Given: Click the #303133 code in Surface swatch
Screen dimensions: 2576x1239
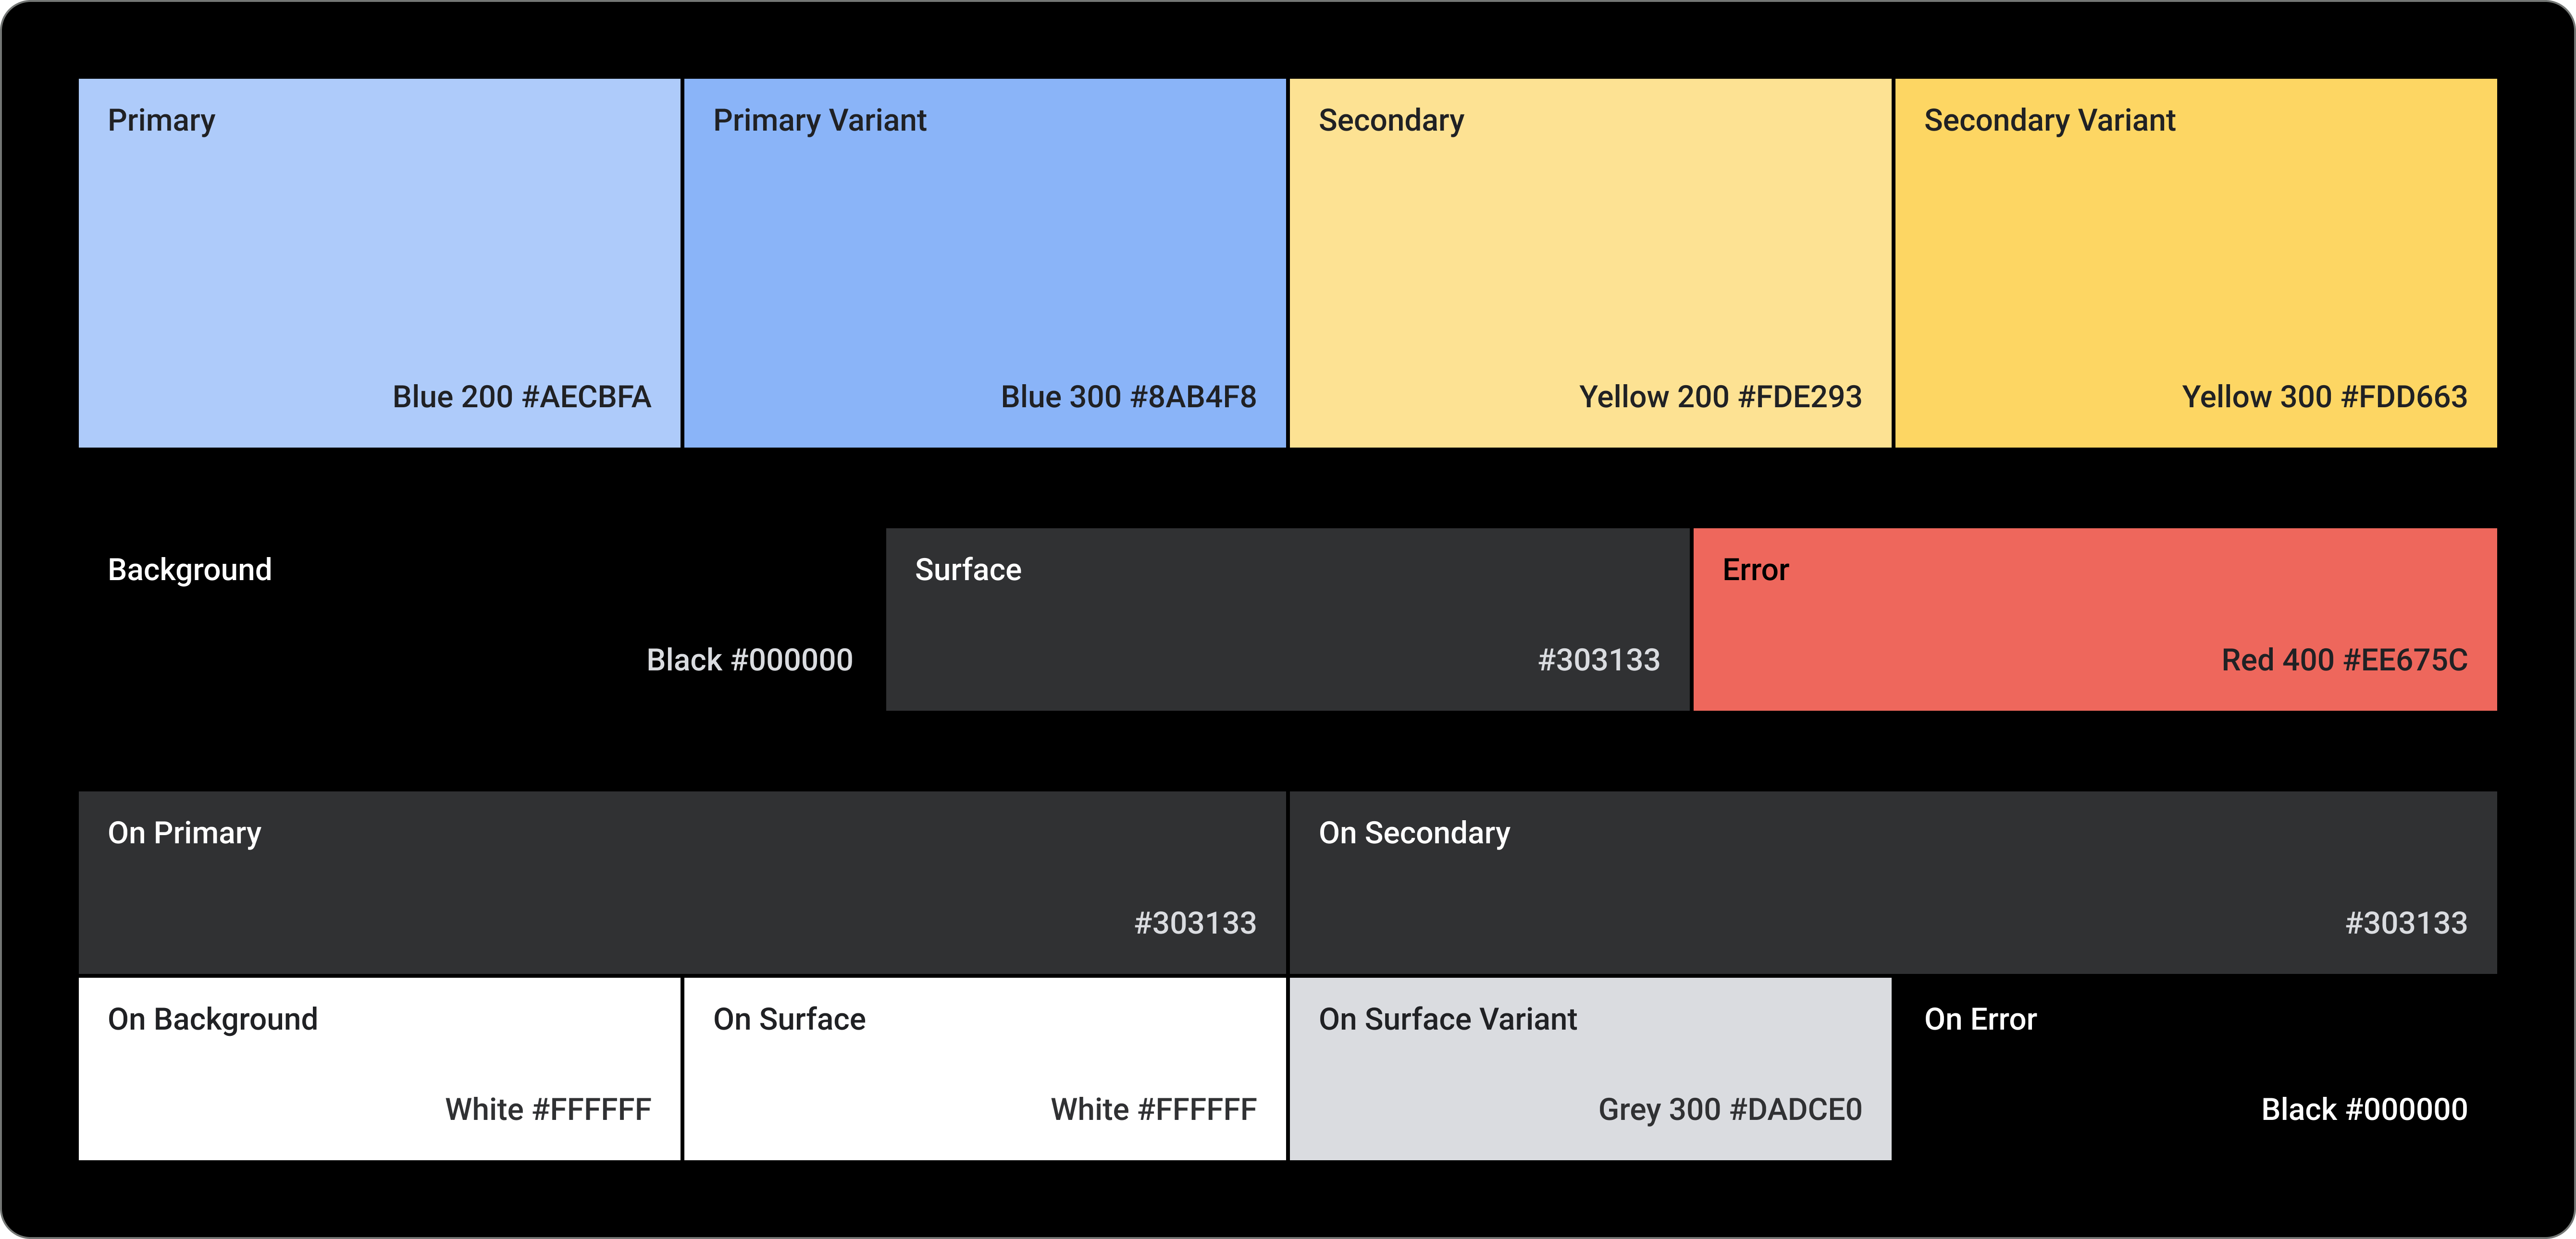Looking at the screenshot, I should tap(1598, 659).
